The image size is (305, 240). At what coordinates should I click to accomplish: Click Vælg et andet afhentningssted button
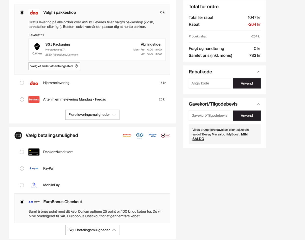pos(54,66)
